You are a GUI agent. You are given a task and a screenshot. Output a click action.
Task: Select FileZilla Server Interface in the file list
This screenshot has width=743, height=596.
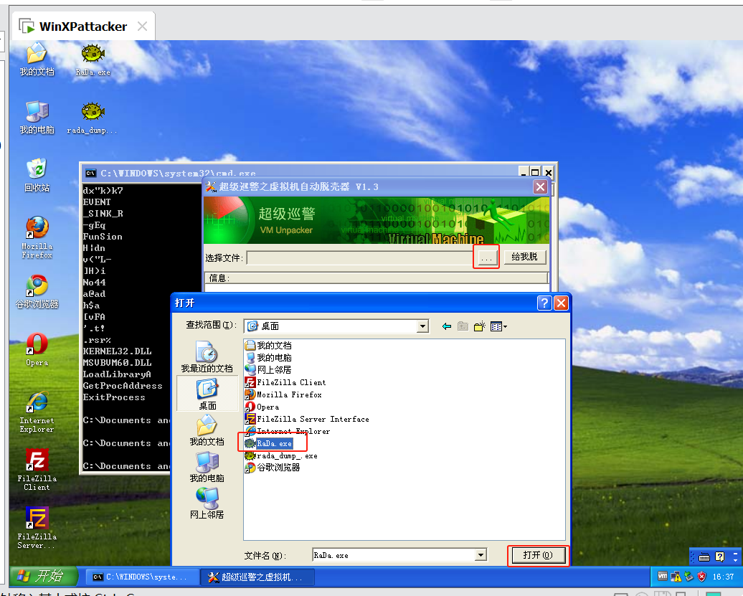tap(307, 420)
